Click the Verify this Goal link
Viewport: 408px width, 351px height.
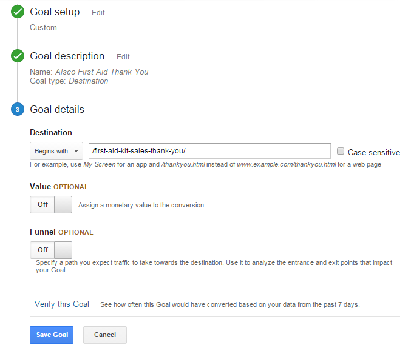pyautogui.click(x=62, y=304)
